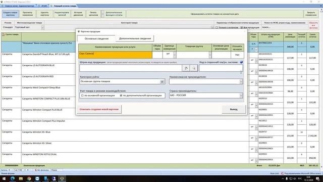Open country of origin dropdown '643 - РОССИЯ'
This screenshot has height=182, width=323.
tap(241, 96)
